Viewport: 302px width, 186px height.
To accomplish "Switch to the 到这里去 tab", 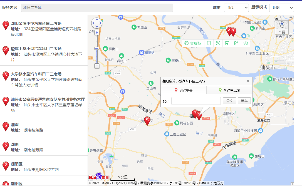I will (x=183, y=90).
